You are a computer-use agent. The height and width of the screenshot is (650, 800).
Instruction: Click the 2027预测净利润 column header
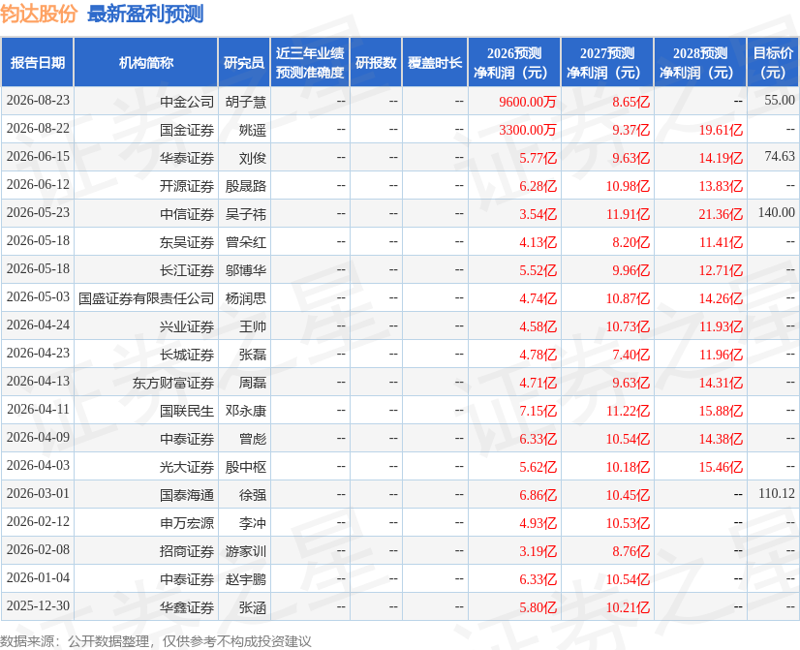[x=607, y=62]
